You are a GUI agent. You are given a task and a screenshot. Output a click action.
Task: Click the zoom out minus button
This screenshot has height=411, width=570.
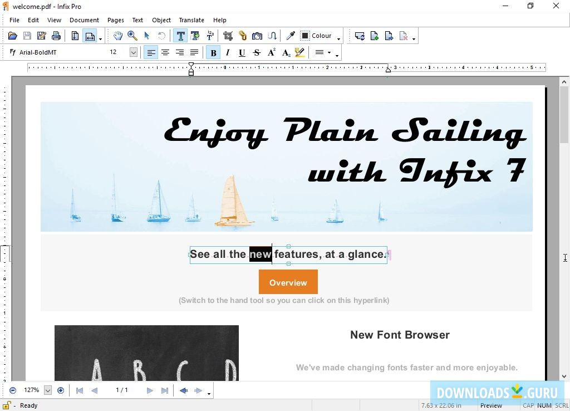coord(13,390)
